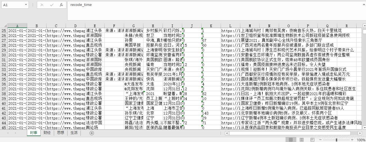Click cell 浦江头条 in row 25
366x142 pixels.
point(95,30)
